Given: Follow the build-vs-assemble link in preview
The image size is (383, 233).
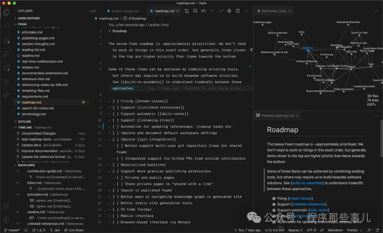Looking at the screenshot, I should click(x=307, y=183).
